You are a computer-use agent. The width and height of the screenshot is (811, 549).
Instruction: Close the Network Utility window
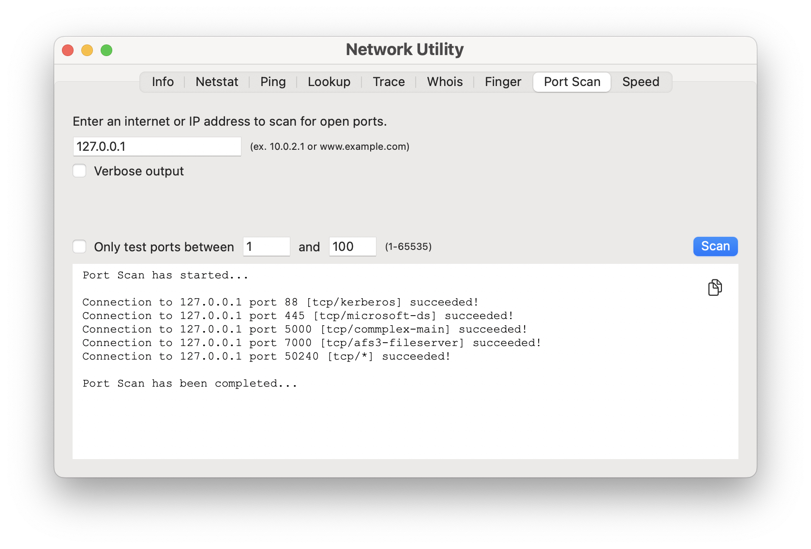tap(68, 50)
